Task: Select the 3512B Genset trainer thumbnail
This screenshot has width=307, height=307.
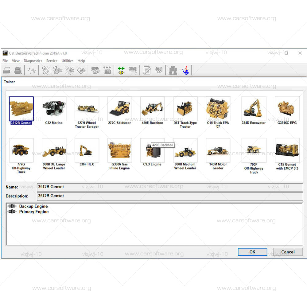Action: tap(21, 109)
